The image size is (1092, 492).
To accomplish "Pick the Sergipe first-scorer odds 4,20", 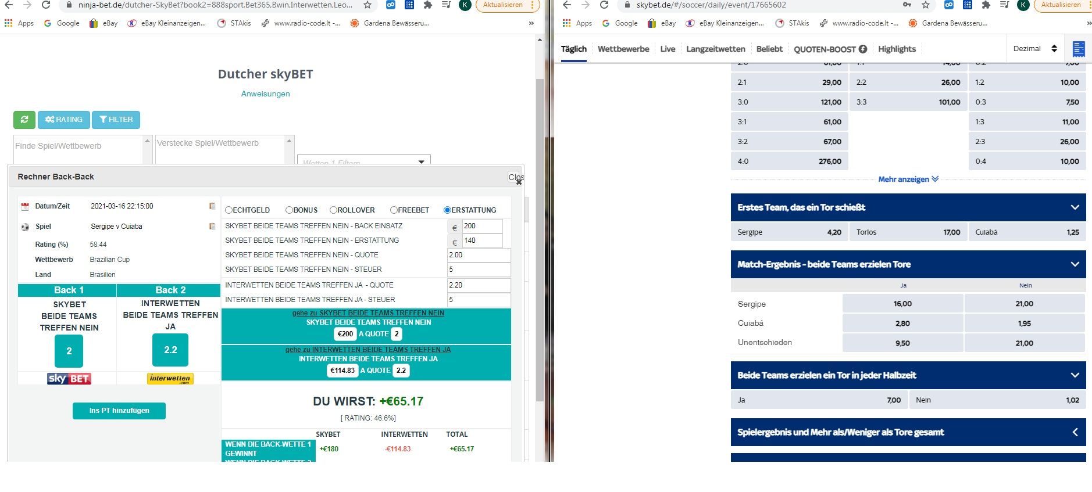I will pyautogui.click(x=789, y=232).
